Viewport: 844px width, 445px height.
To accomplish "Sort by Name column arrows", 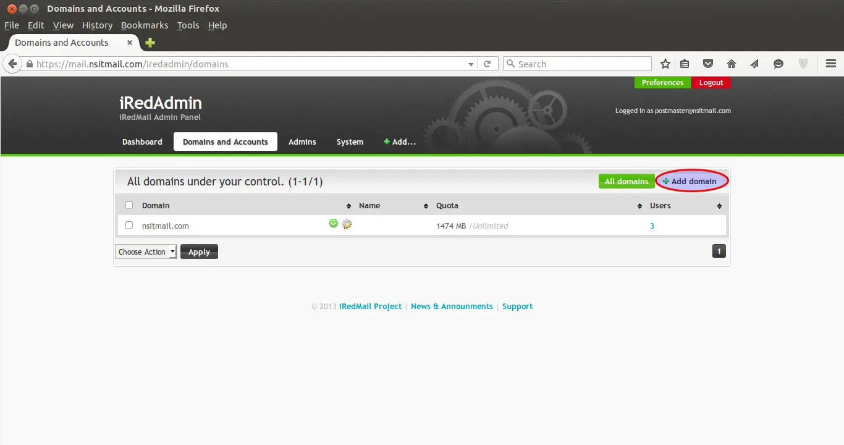I will click(x=426, y=206).
